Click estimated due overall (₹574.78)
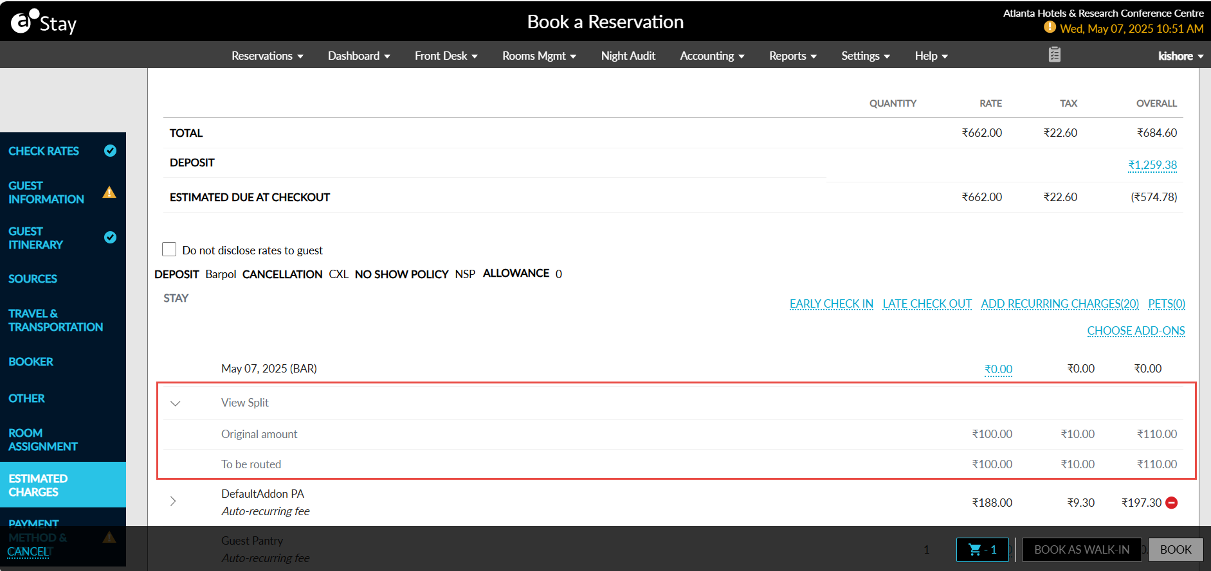 click(1154, 197)
